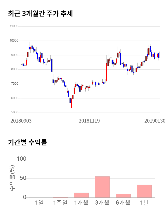Click the 1개월 return bar

pos(81,195)
